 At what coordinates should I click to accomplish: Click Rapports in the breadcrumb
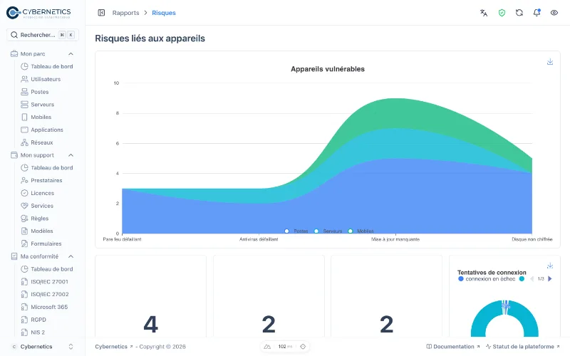(x=126, y=13)
